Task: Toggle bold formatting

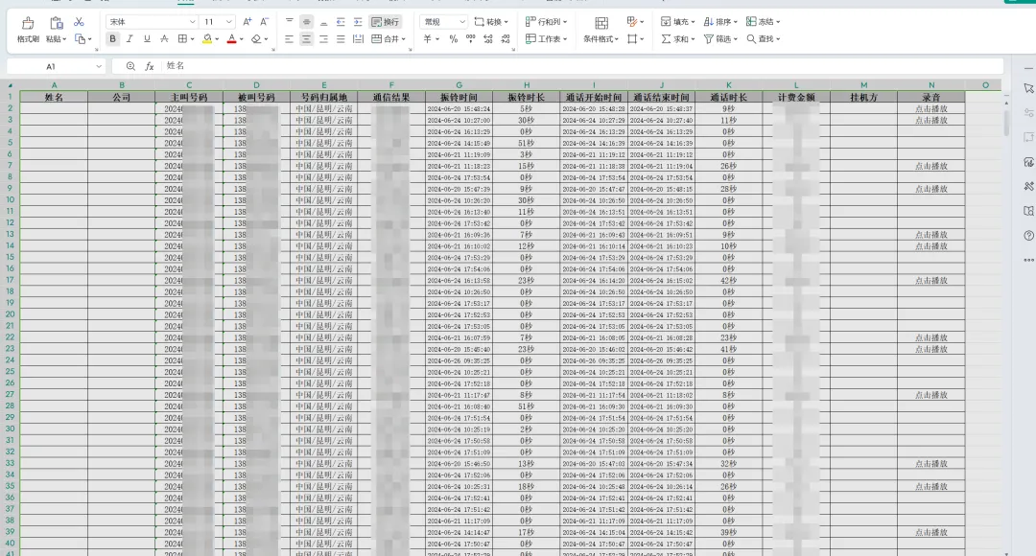Action: pos(113,39)
